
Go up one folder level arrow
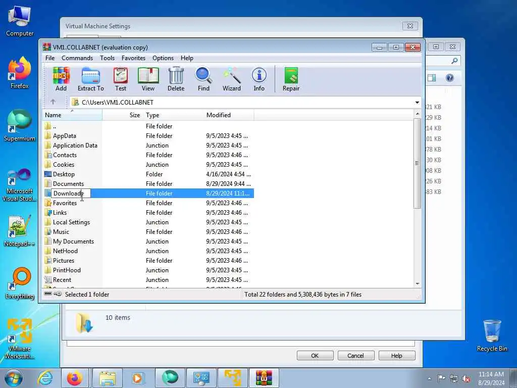point(53,102)
